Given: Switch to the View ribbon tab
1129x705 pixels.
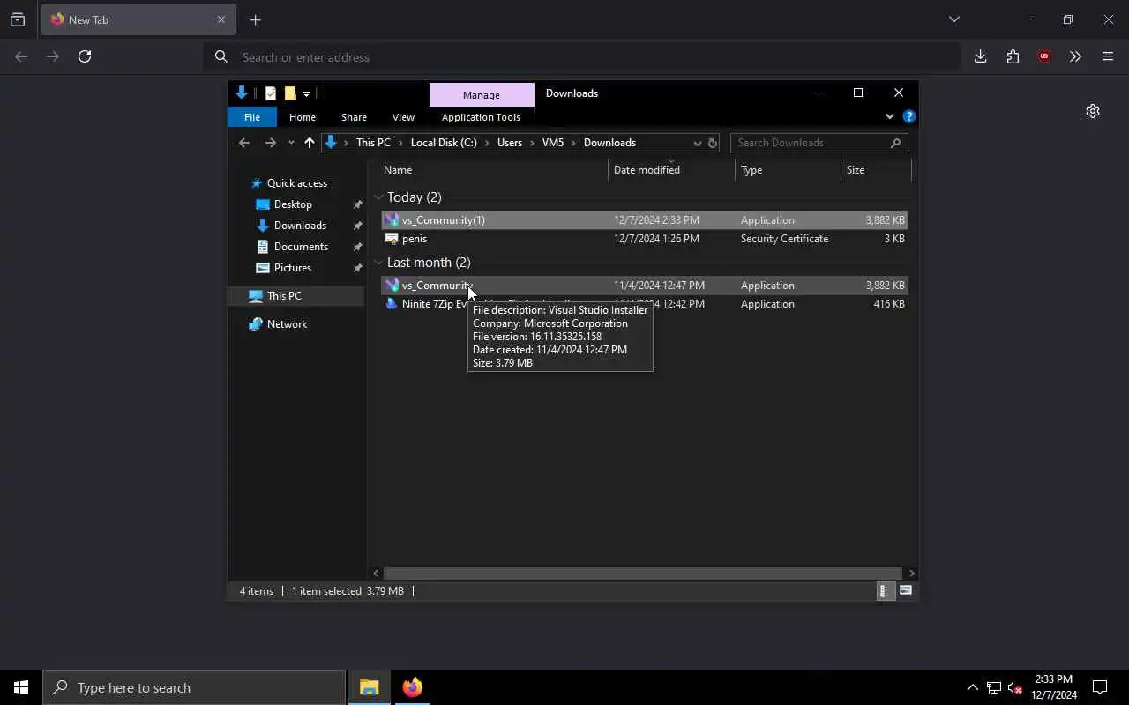Looking at the screenshot, I should [403, 117].
